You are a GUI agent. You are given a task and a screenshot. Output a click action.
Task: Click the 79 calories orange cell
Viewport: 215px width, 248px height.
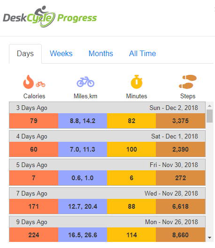[34, 121]
